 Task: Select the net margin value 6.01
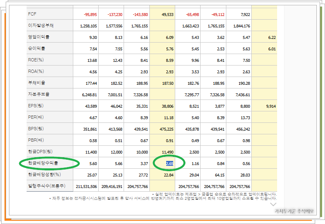point(272,49)
